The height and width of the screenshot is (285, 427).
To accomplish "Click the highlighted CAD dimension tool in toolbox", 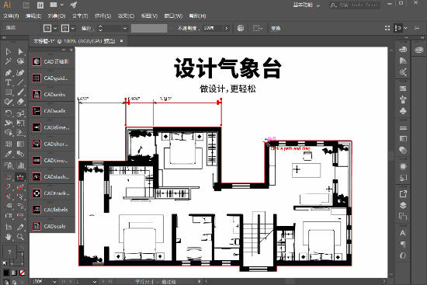I will (20, 177).
